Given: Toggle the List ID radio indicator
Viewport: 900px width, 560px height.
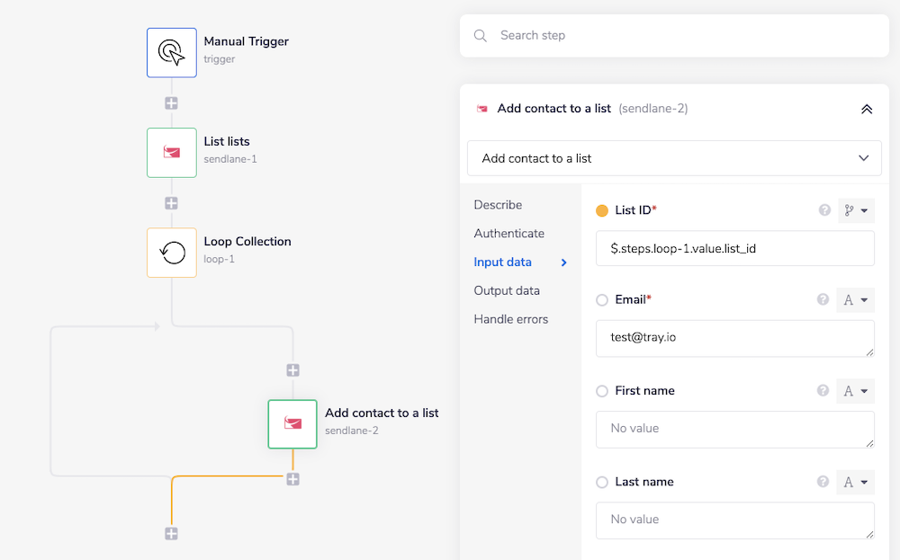Looking at the screenshot, I should [x=602, y=210].
